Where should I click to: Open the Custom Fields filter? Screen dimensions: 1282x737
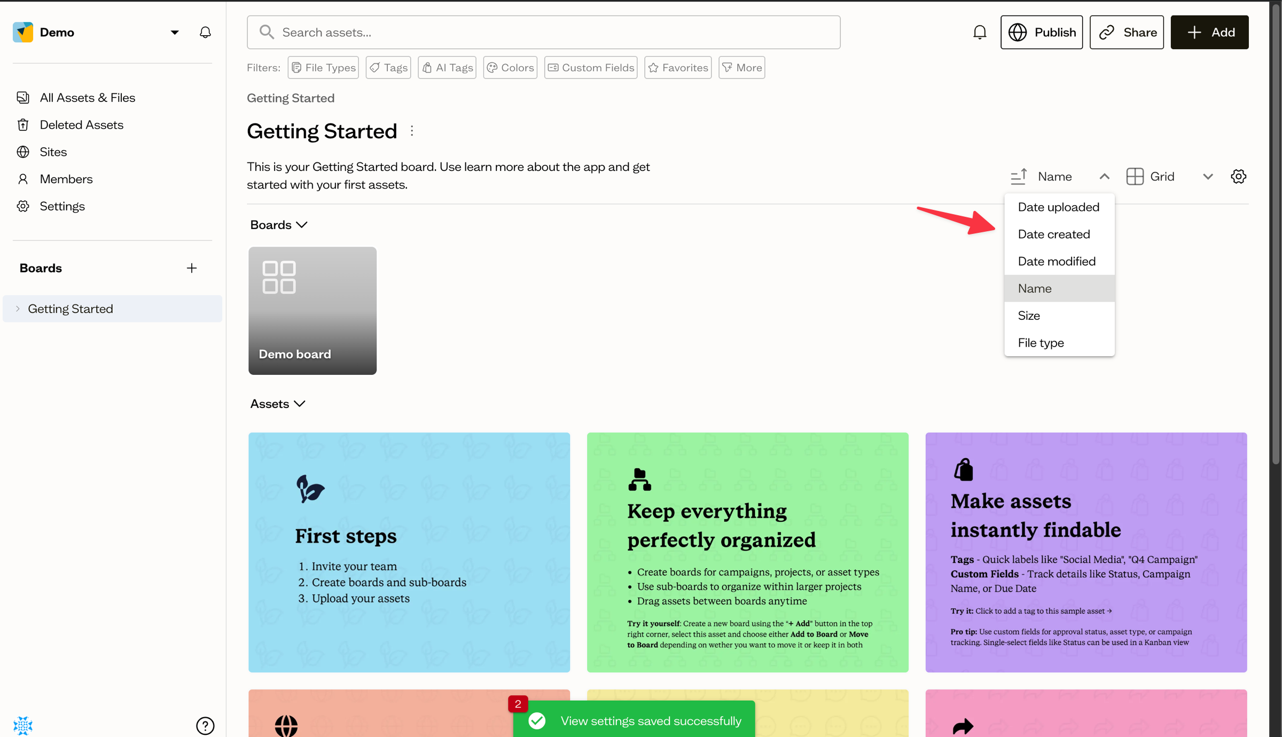point(591,68)
